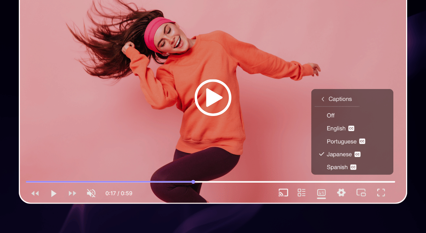Click the rewind button
Screen dimensions: 426x233
35,193
